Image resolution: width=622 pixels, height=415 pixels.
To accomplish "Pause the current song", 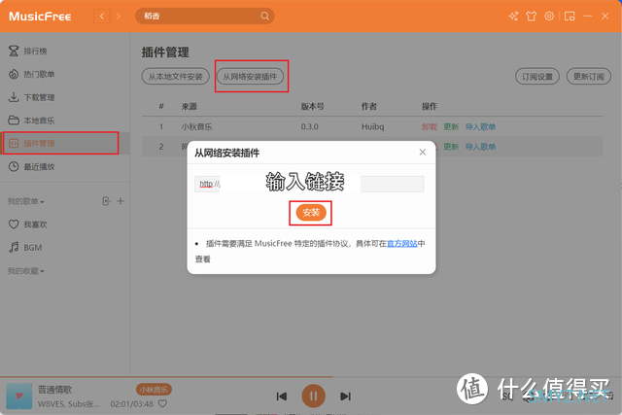I will pyautogui.click(x=313, y=396).
